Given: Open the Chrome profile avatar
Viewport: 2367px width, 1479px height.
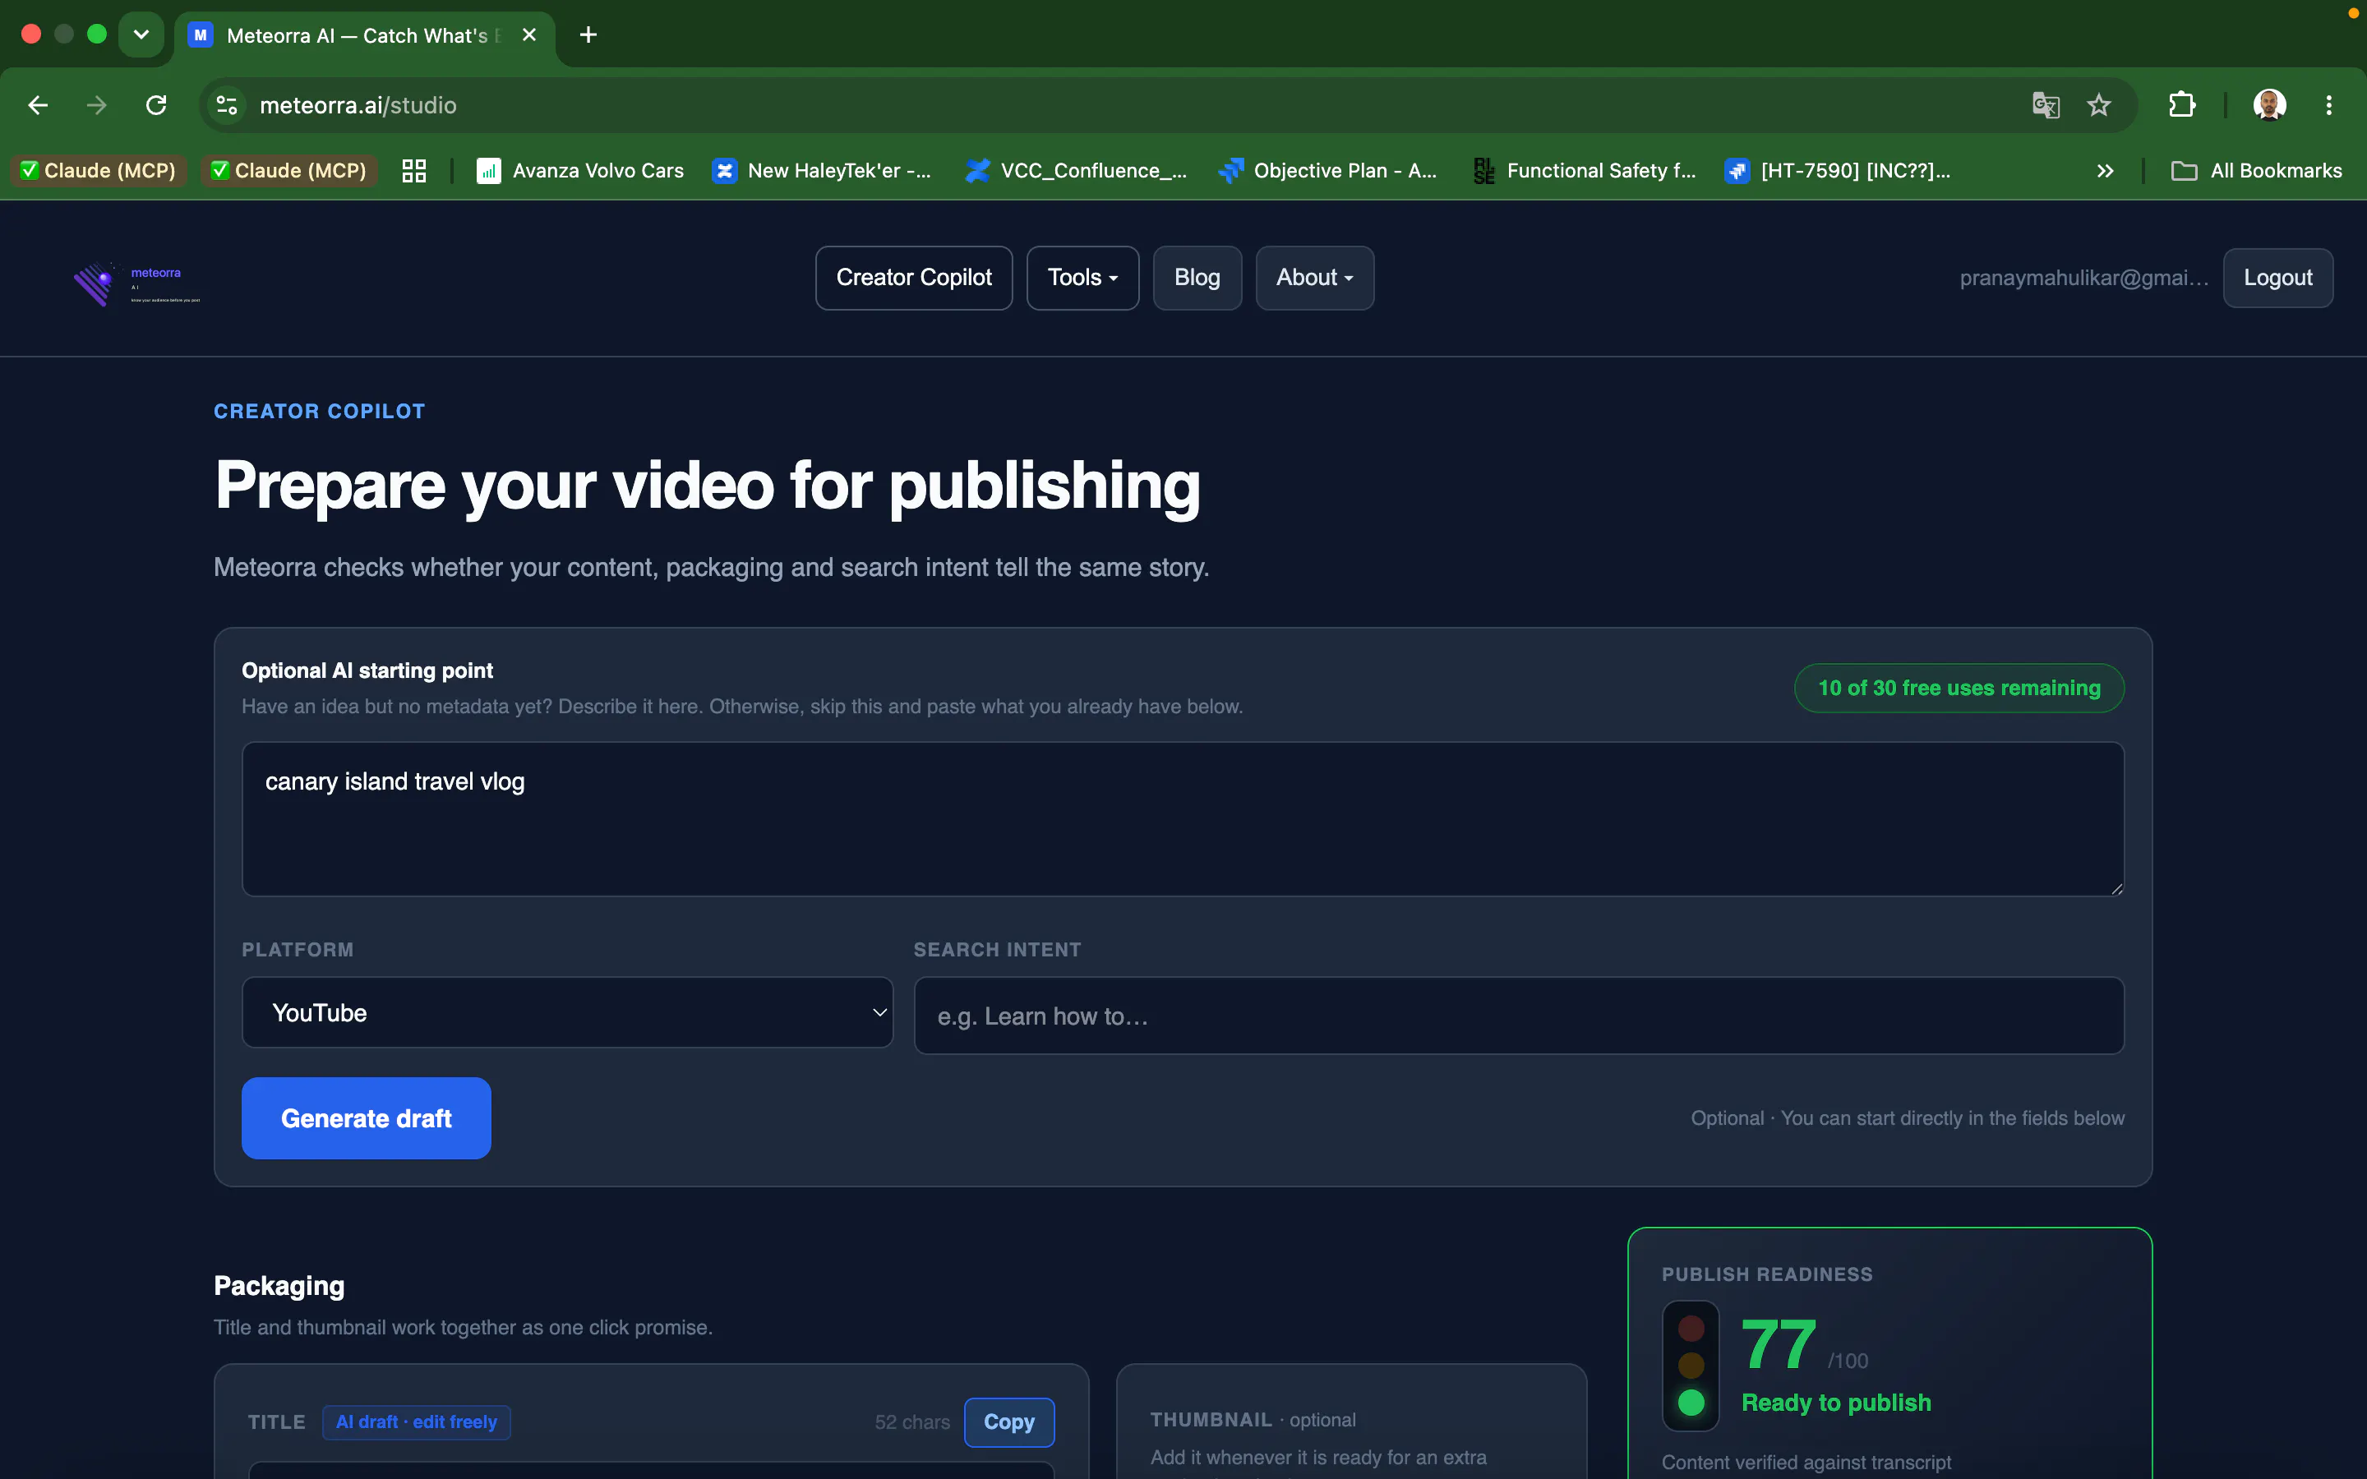Looking at the screenshot, I should (2269, 104).
